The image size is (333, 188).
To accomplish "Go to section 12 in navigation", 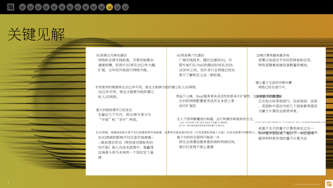I will [x=117, y=7].
